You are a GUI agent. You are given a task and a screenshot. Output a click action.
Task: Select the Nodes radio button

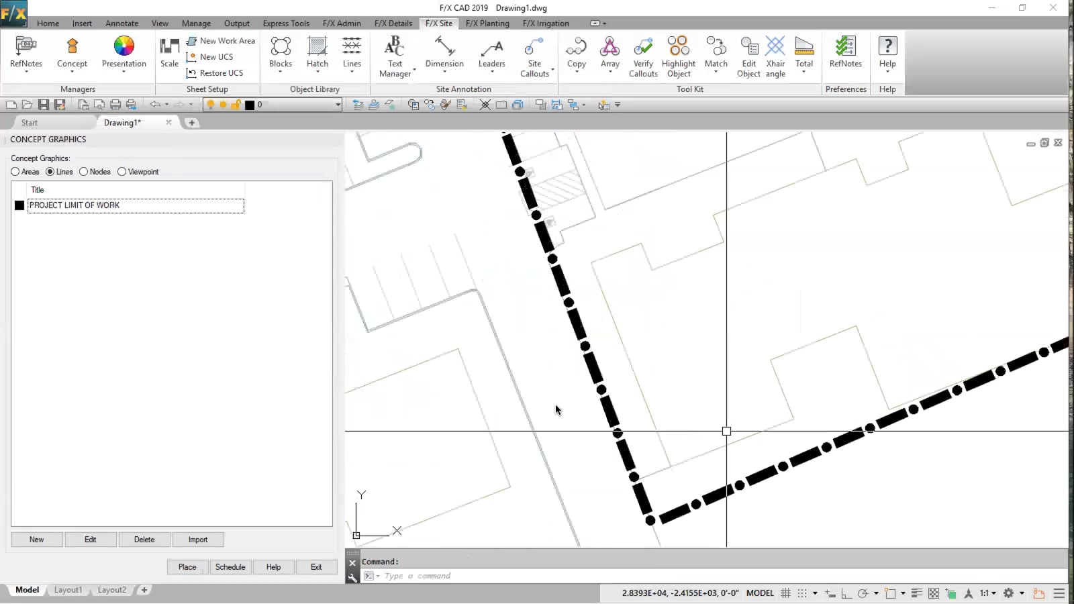point(84,172)
